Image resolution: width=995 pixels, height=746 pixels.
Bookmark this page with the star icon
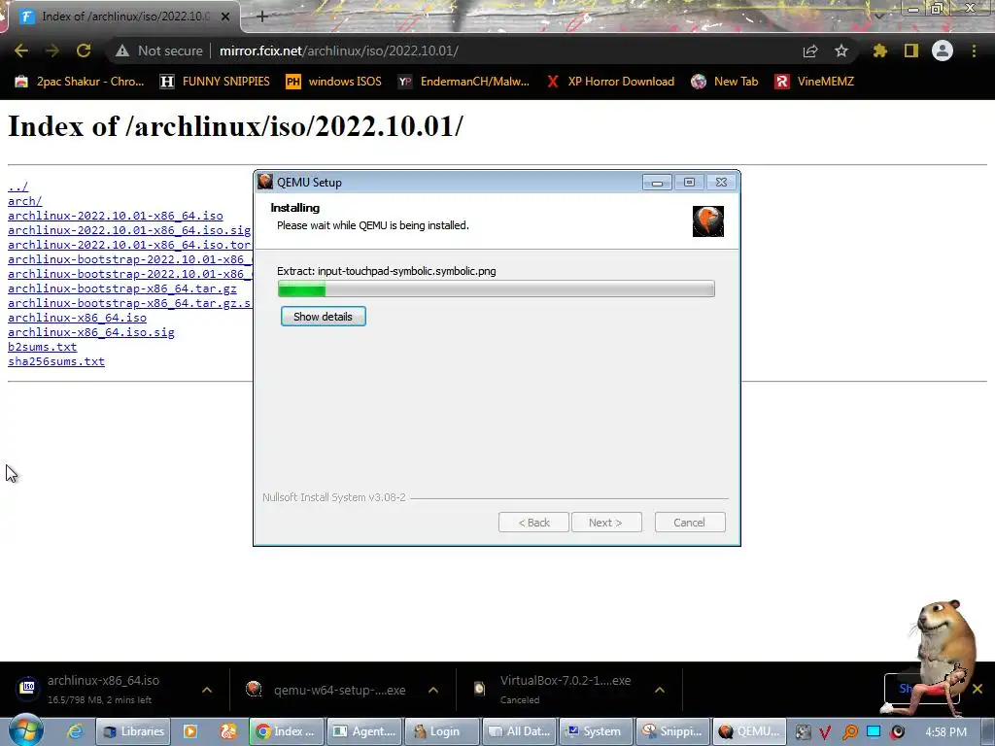tap(841, 51)
